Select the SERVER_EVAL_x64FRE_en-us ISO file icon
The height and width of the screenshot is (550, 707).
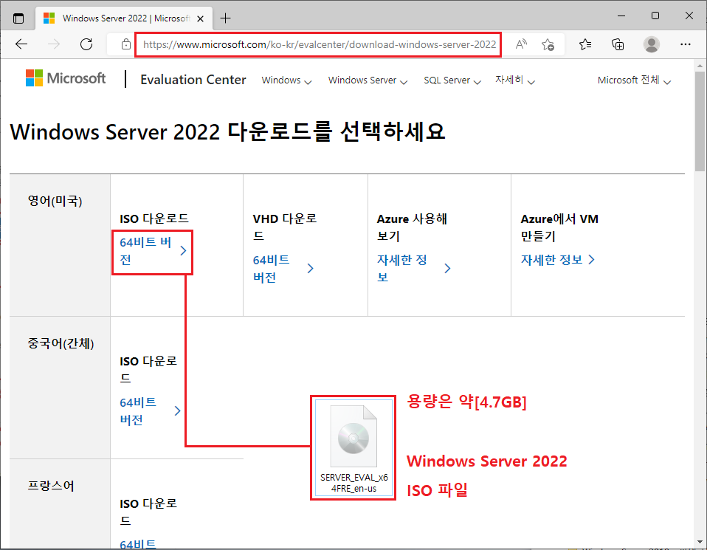(353, 447)
